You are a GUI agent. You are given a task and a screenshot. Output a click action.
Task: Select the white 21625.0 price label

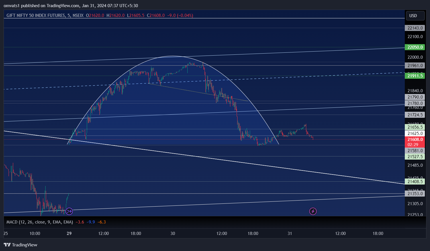(x=415, y=134)
